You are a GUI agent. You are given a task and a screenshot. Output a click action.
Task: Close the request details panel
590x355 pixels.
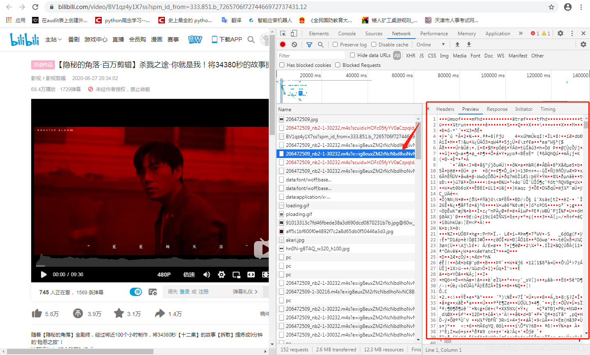click(428, 109)
